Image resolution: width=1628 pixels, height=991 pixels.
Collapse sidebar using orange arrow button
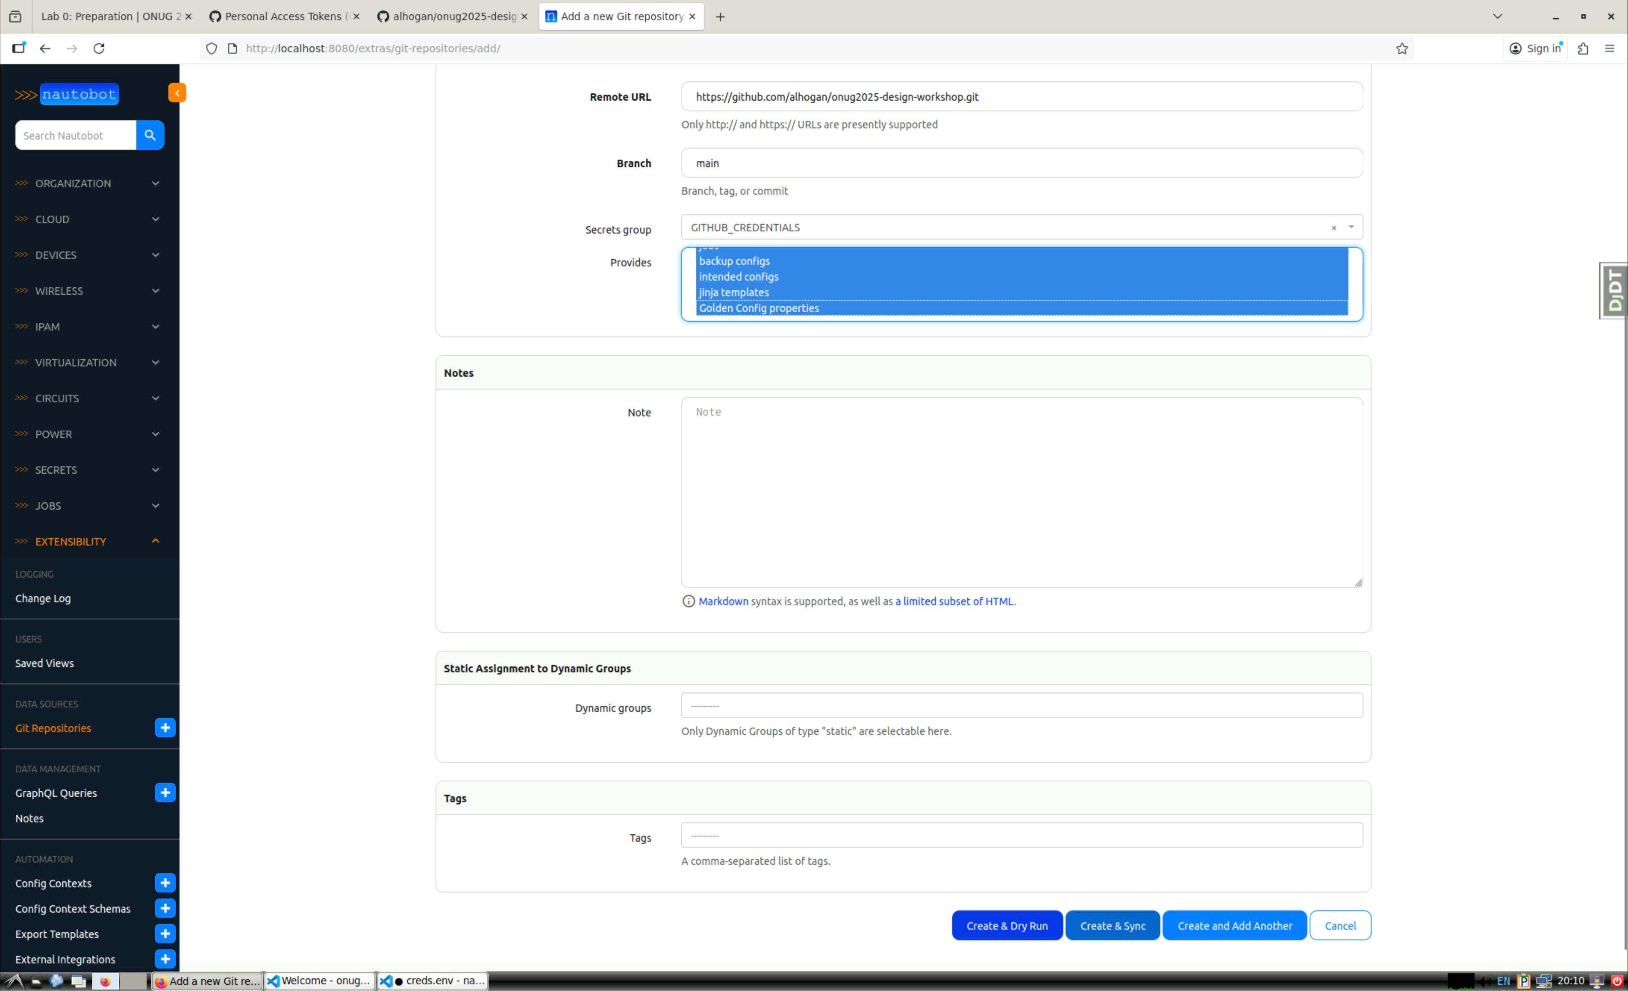coord(177,93)
